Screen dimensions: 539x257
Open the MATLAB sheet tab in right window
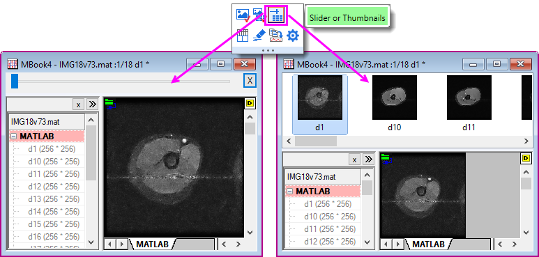click(428, 244)
